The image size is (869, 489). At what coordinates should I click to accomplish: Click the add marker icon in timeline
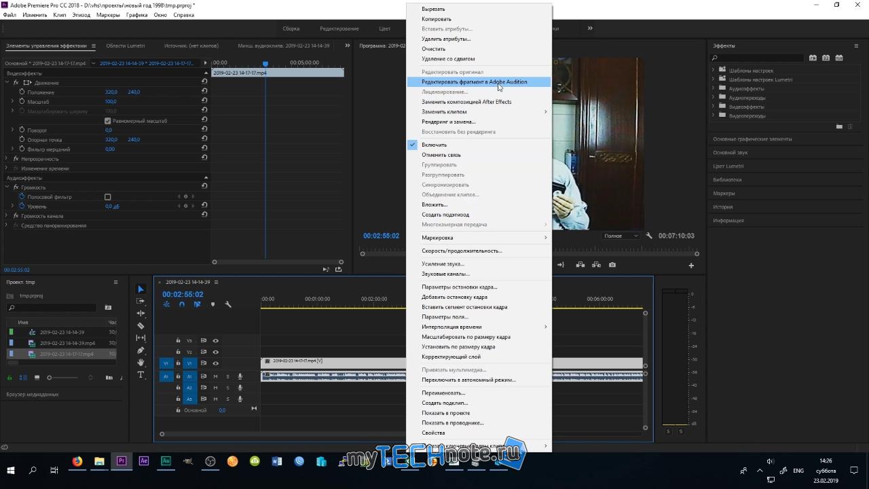pos(212,304)
